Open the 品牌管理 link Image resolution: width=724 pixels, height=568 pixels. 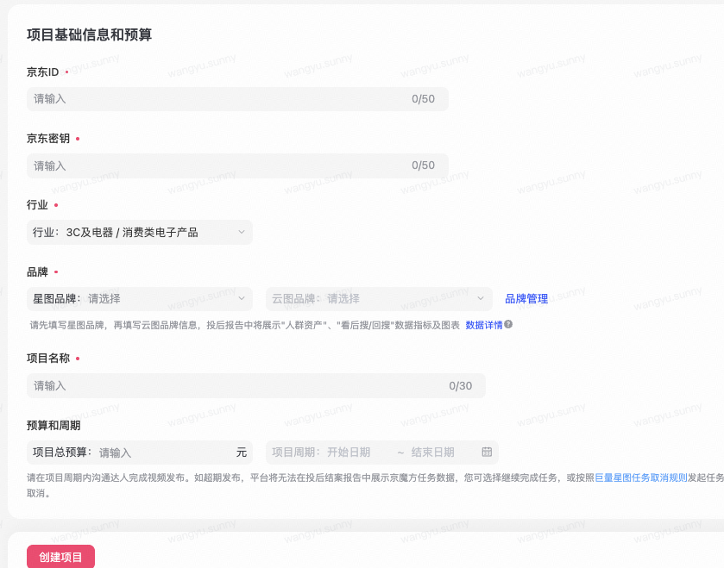[526, 299]
